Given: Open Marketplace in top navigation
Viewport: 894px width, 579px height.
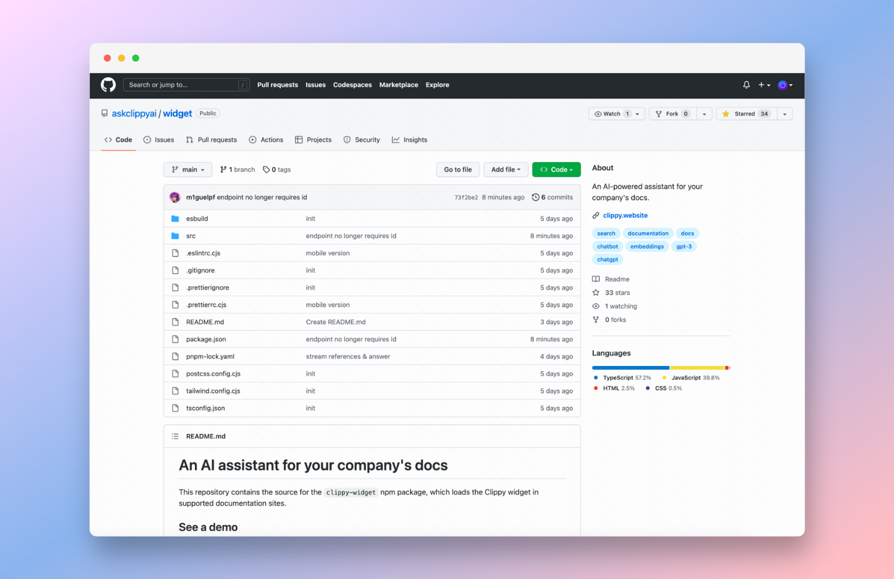Looking at the screenshot, I should pyautogui.click(x=399, y=85).
